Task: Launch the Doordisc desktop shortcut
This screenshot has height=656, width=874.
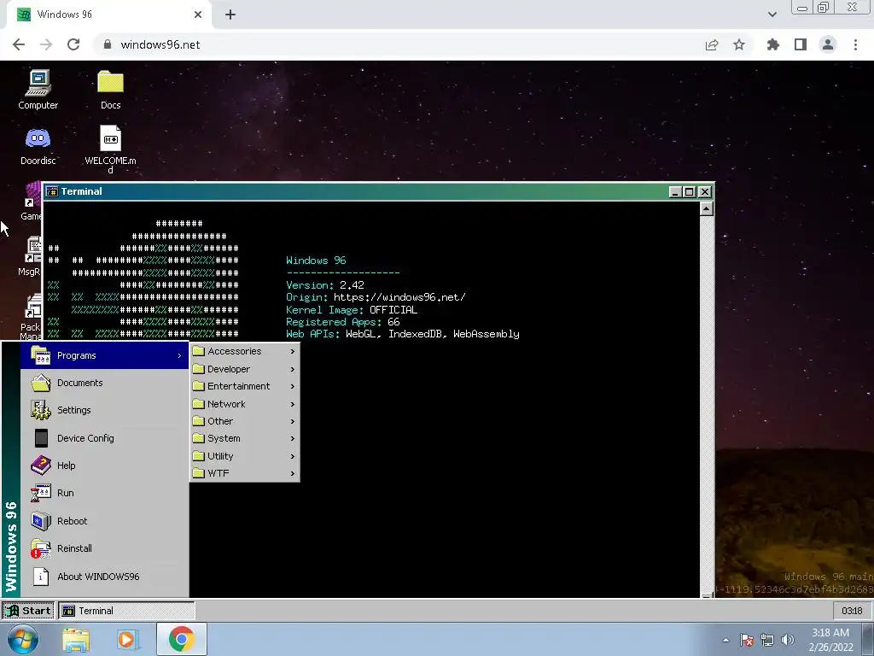Action: (x=38, y=145)
